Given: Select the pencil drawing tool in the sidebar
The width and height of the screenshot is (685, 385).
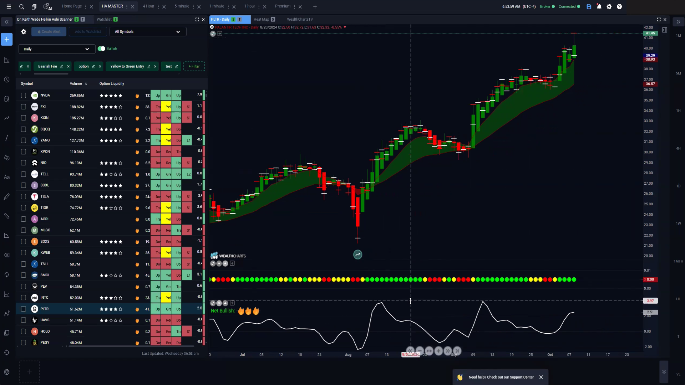Looking at the screenshot, I should point(7,197).
